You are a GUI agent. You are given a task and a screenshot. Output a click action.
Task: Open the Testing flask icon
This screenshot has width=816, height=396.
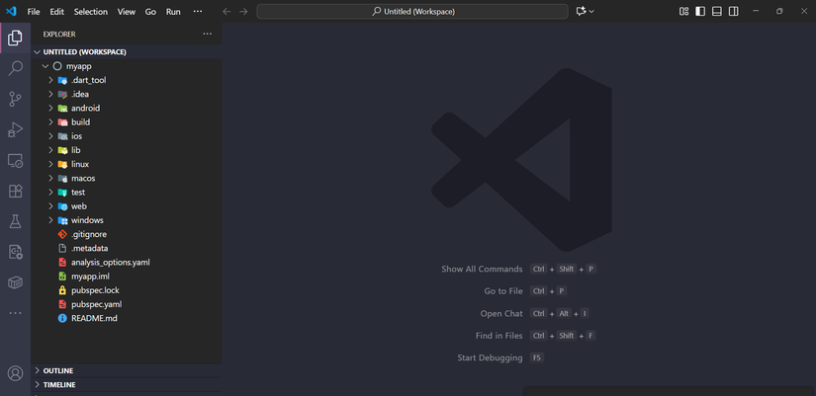click(15, 221)
